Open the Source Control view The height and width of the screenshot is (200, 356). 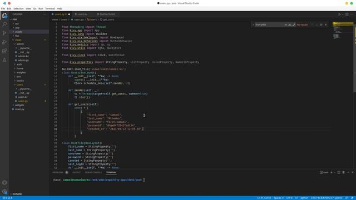[4, 33]
